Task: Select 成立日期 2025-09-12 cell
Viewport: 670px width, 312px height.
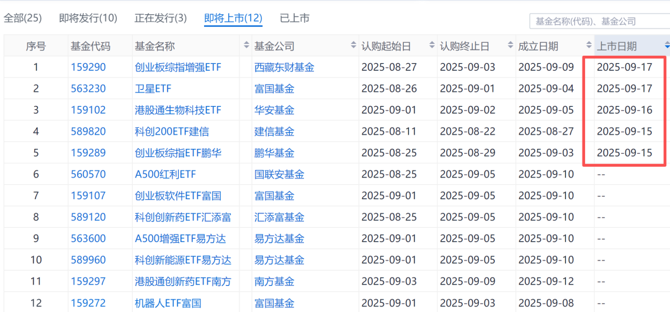Action: pyautogui.click(x=546, y=282)
